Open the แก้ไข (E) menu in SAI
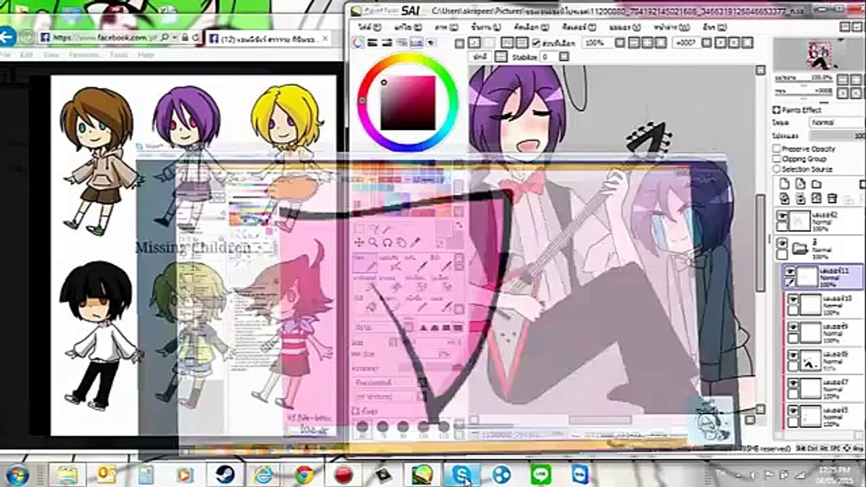 point(407,27)
